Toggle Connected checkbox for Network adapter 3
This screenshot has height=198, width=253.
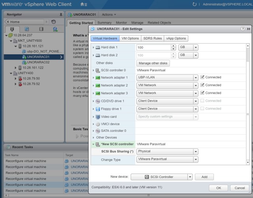(x=202, y=93)
